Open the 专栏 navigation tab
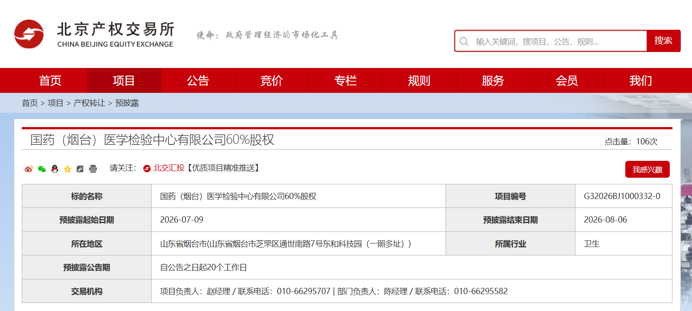Viewport: 692px width, 311px height. pyautogui.click(x=346, y=80)
